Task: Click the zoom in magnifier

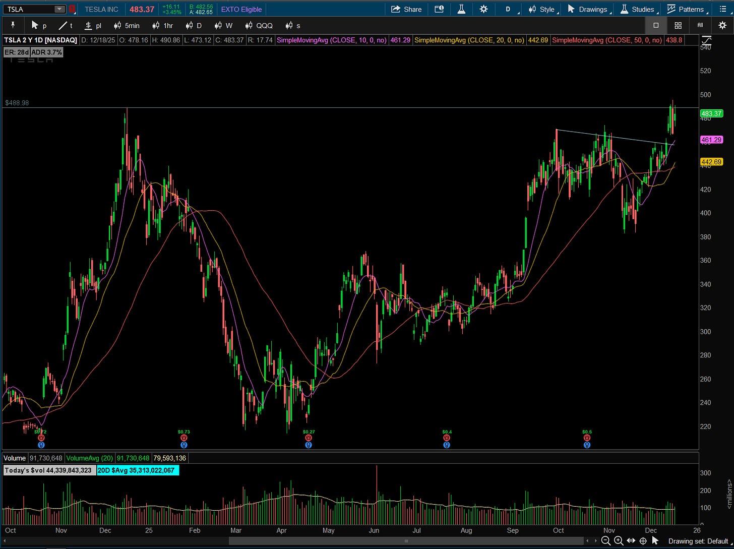Action: point(619,541)
